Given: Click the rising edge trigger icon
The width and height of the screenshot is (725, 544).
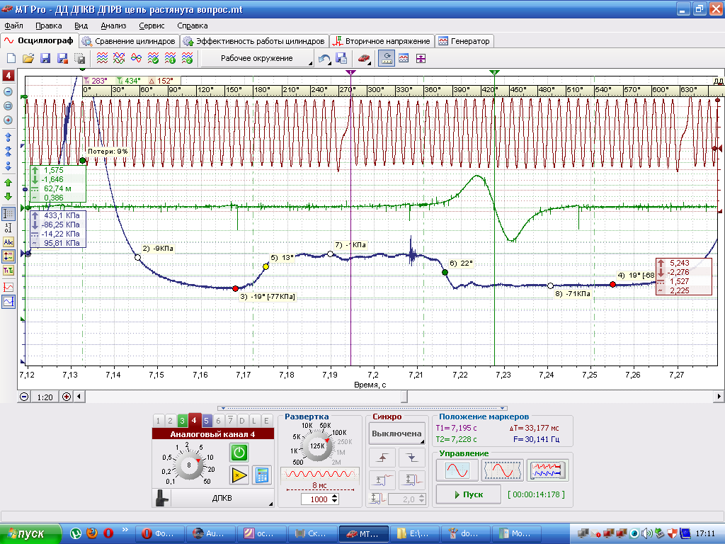Looking at the screenshot, I should tap(382, 458).
